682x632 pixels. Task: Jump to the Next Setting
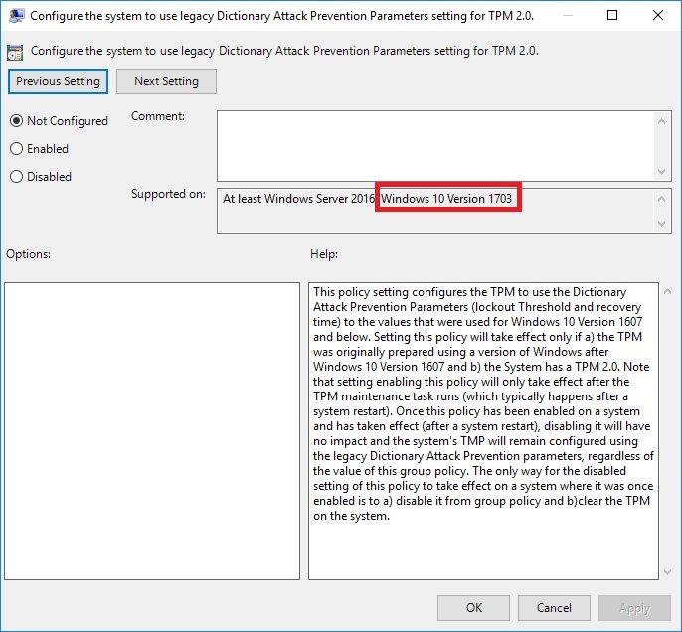click(166, 81)
